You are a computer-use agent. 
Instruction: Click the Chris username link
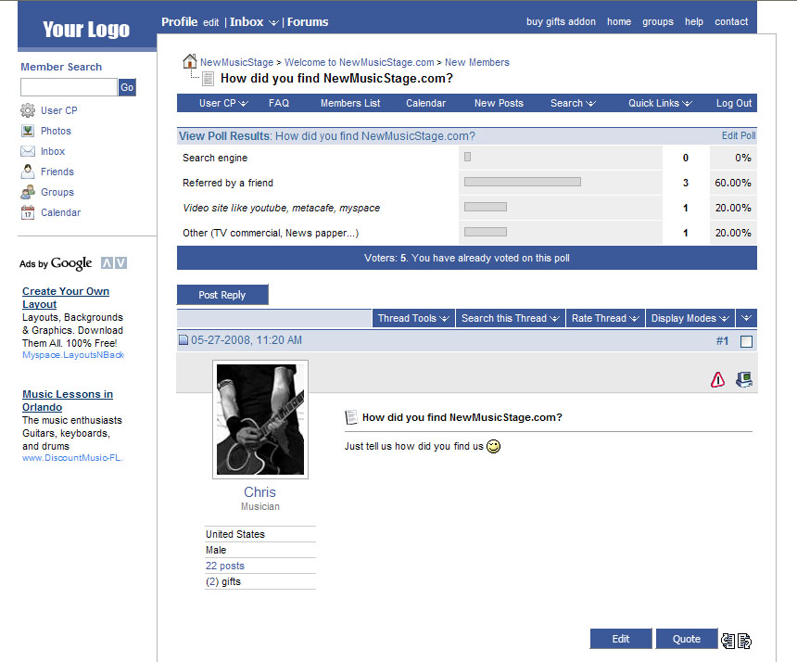tap(259, 492)
